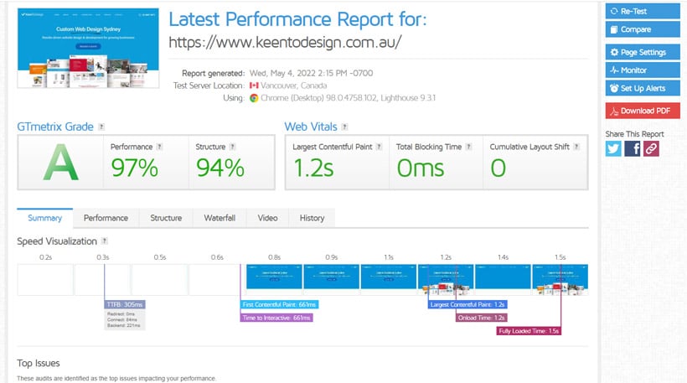Image resolution: width=687 pixels, height=383 pixels.
Task: Share the report on Facebook
Action: click(x=633, y=148)
